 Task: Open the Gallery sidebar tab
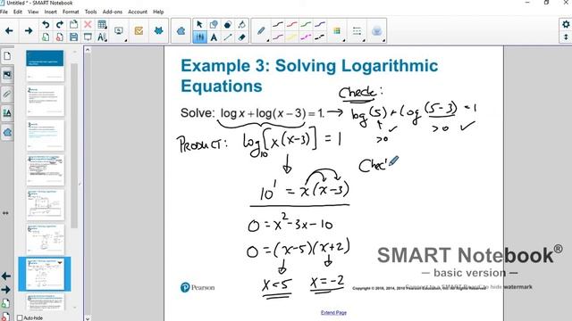tap(7, 75)
